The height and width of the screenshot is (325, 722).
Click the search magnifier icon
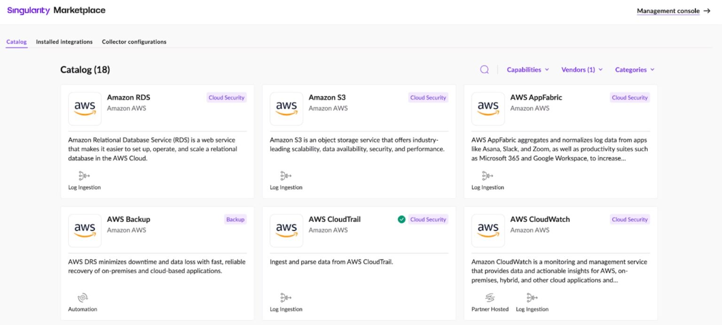[484, 69]
